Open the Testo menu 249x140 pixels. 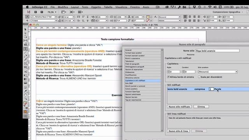(x=85, y=7)
